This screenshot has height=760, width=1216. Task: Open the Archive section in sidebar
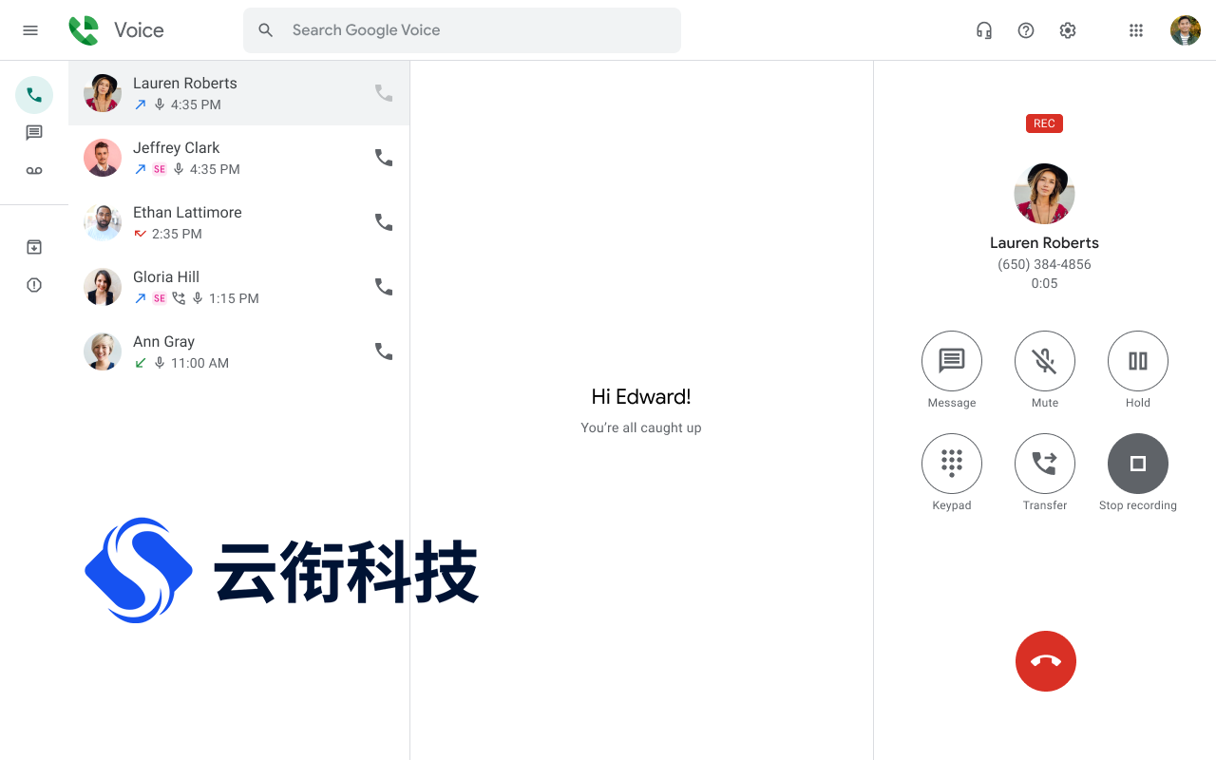pos(34,247)
